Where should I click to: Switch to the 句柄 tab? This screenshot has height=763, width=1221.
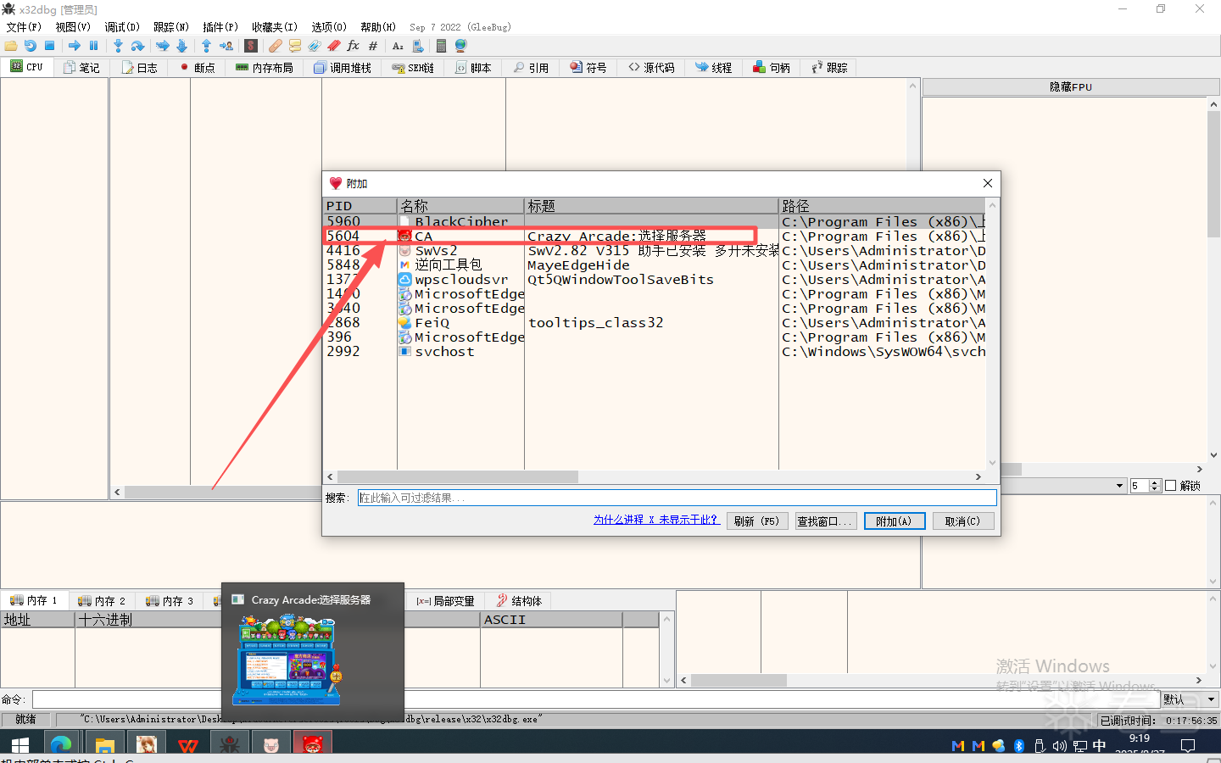772,68
